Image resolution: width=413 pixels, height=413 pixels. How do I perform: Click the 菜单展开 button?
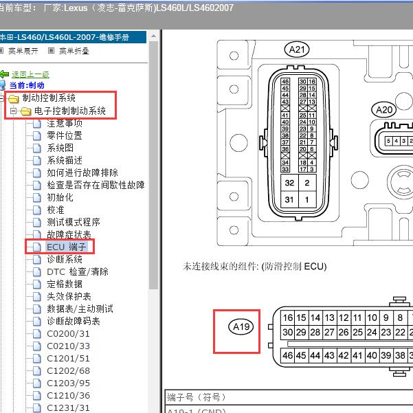pyautogui.click(x=23, y=51)
